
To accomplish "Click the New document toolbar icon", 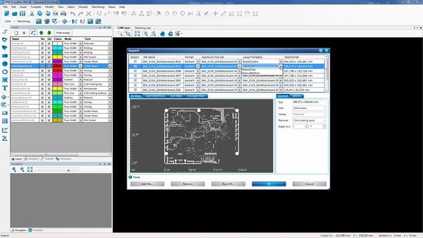I will (7, 13).
